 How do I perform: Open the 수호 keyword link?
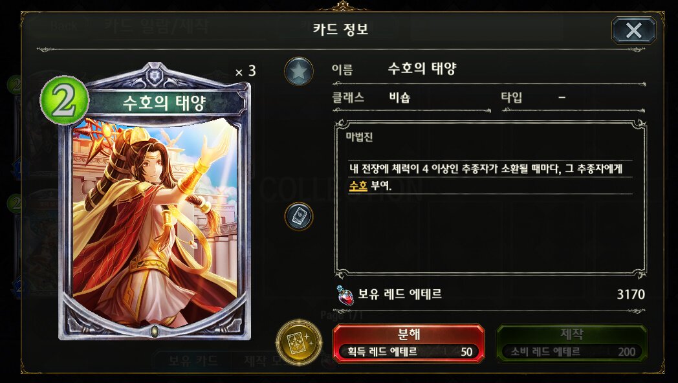click(x=358, y=186)
